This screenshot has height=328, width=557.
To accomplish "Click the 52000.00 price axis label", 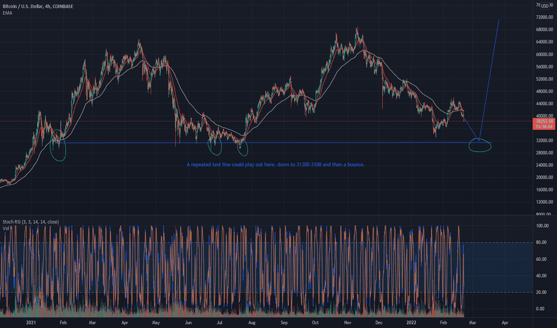I will (544, 79).
